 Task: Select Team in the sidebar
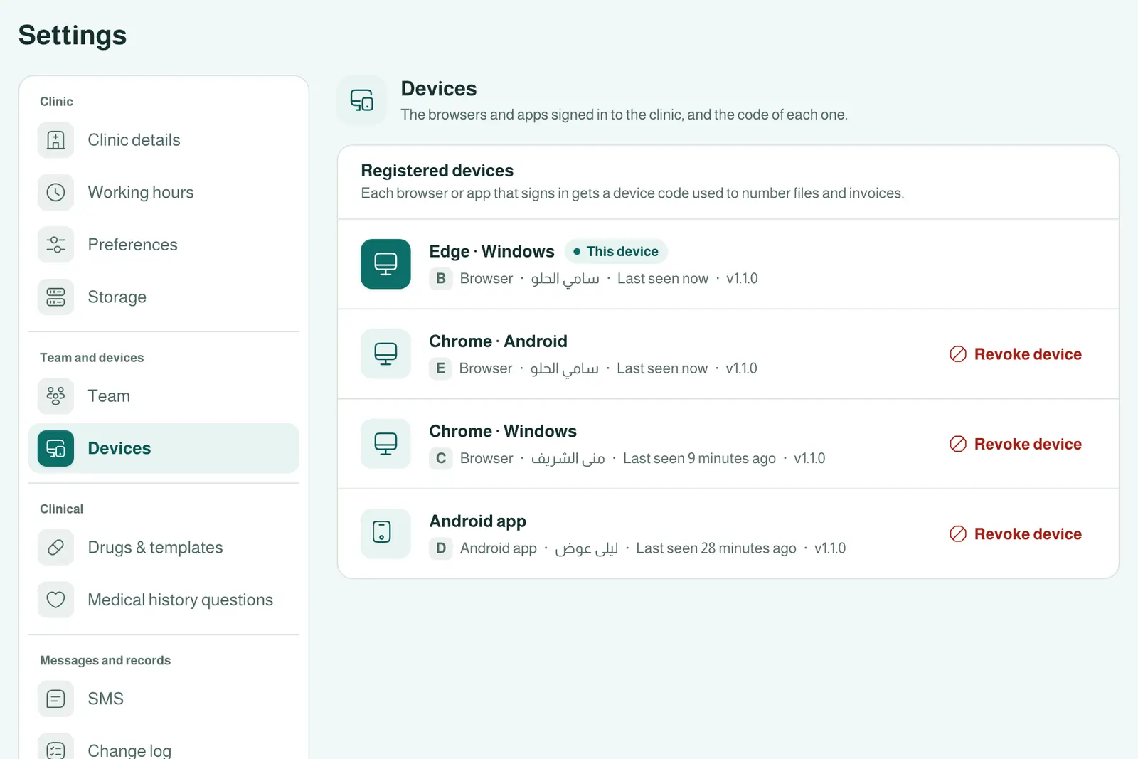pos(164,396)
